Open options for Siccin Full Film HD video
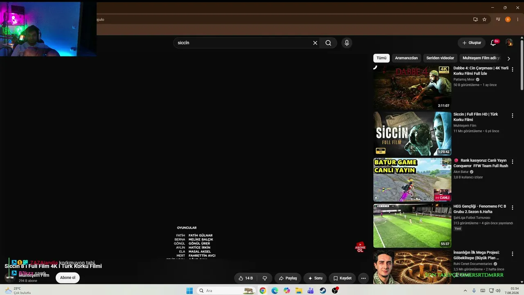Screen dimensions: 524x295 (512, 116)
